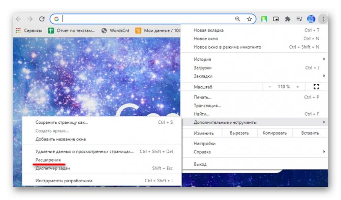Viewport: 341px width, 200px height.
Task: Open Расширения in the submenu
Action: (102, 160)
